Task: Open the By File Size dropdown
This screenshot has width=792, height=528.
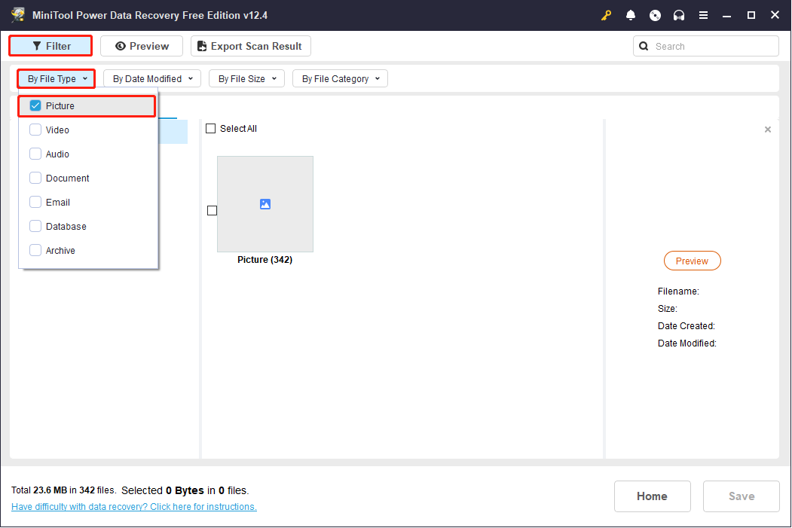Action: (x=246, y=78)
